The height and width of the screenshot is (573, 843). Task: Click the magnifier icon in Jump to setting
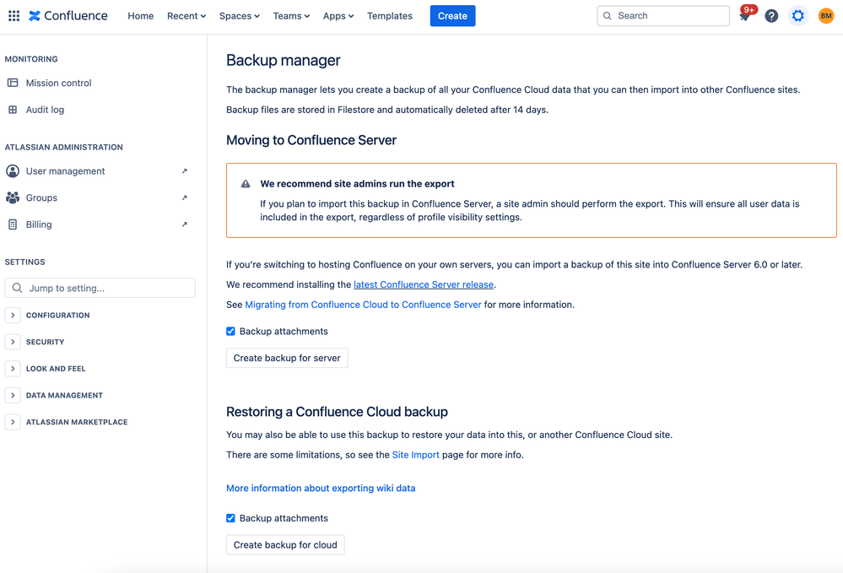(17, 288)
